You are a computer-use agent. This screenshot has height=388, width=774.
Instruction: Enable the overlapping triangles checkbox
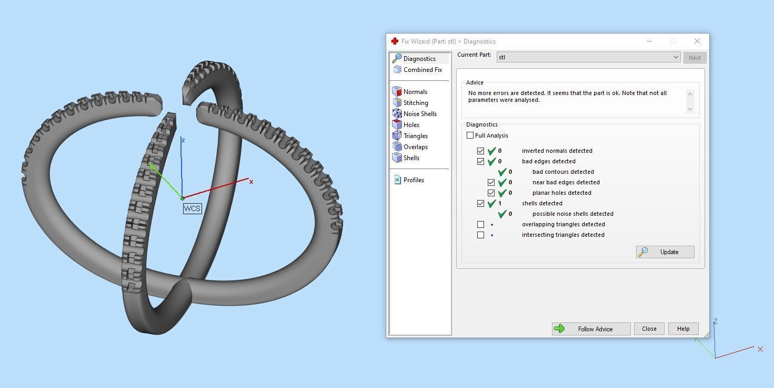(x=480, y=224)
